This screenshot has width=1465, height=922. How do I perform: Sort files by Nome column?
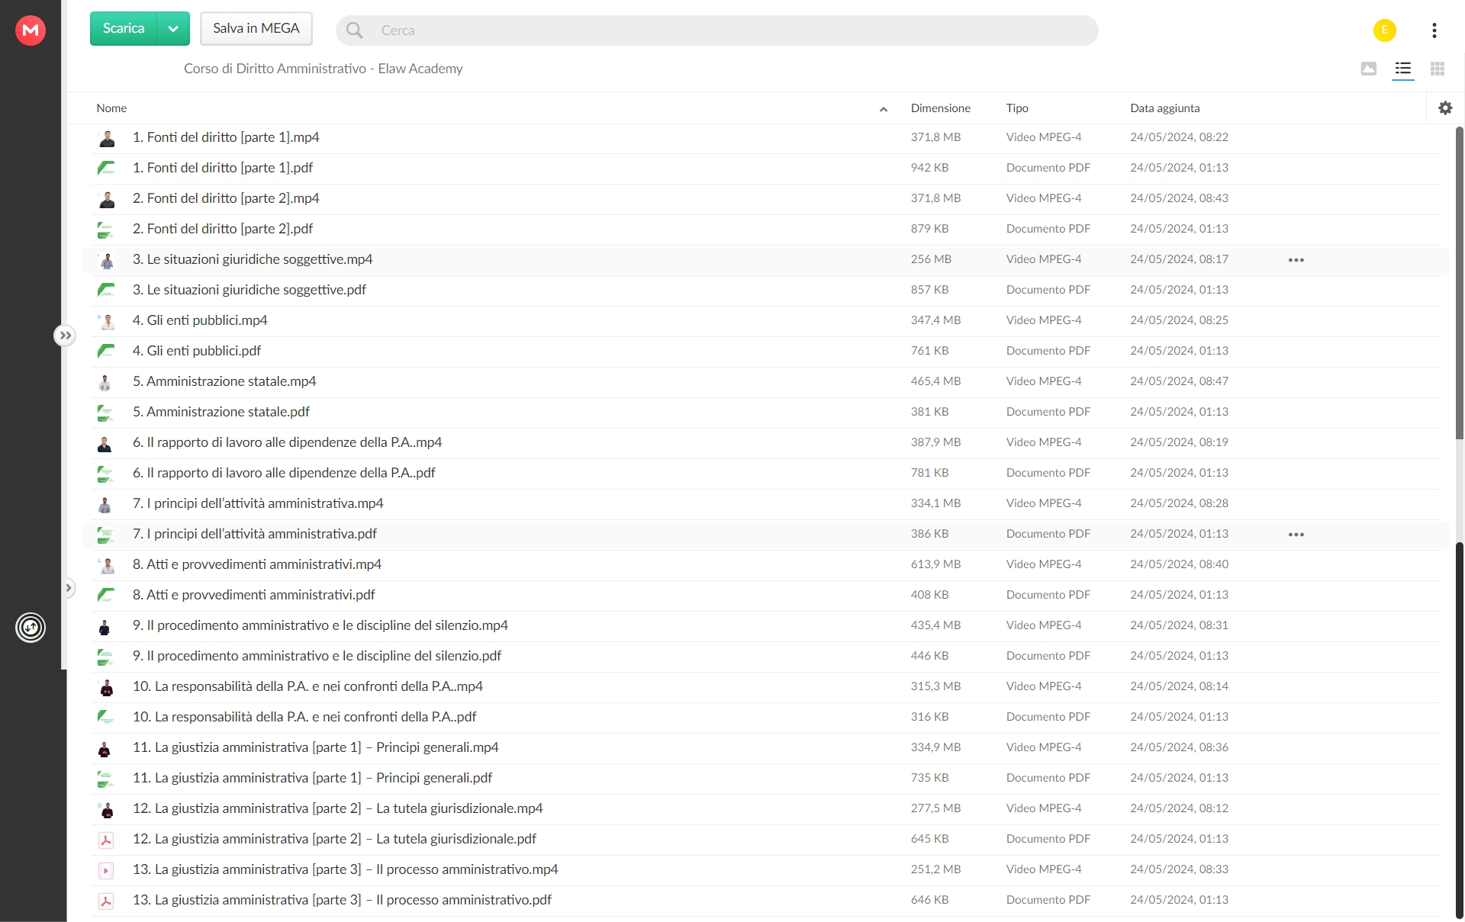pos(111,108)
